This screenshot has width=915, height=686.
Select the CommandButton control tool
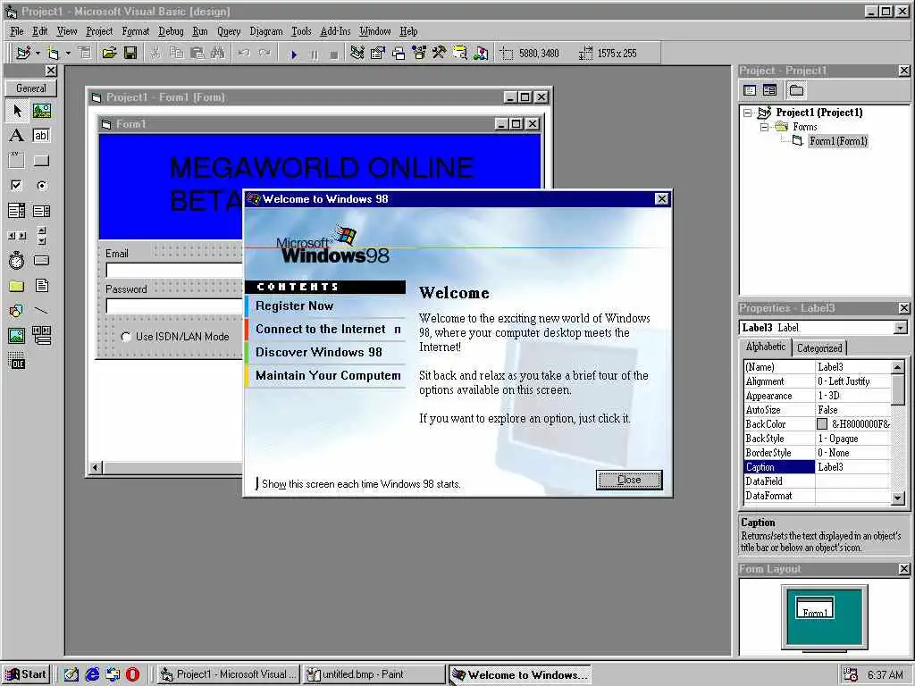41,161
